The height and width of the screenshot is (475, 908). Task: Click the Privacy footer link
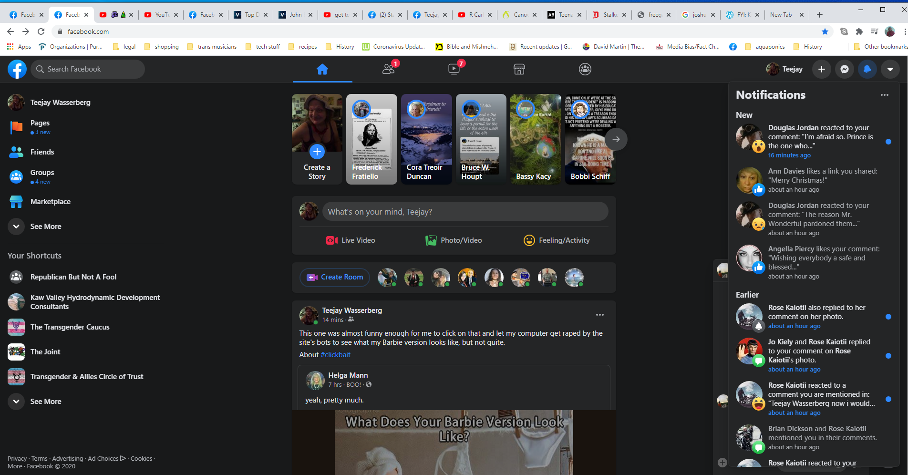click(x=17, y=459)
